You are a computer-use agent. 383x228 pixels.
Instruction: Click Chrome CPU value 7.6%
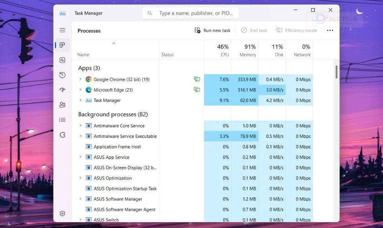[x=224, y=79]
